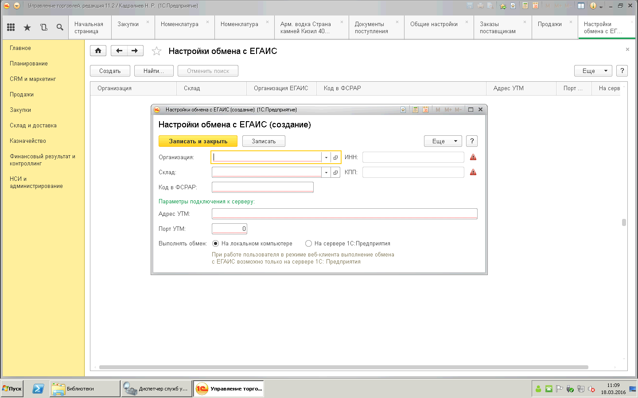638x398 pixels.
Task: Open the dialog's Еще dropdown menu
Action: point(443,141)
